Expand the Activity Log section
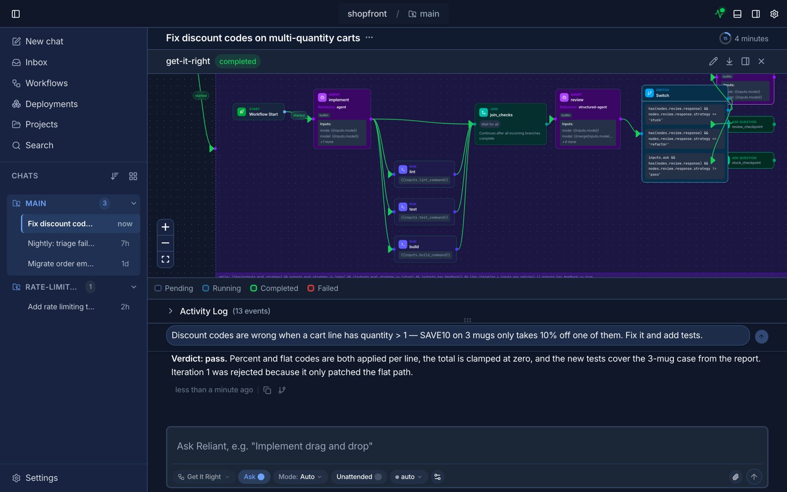 [170, 311]
